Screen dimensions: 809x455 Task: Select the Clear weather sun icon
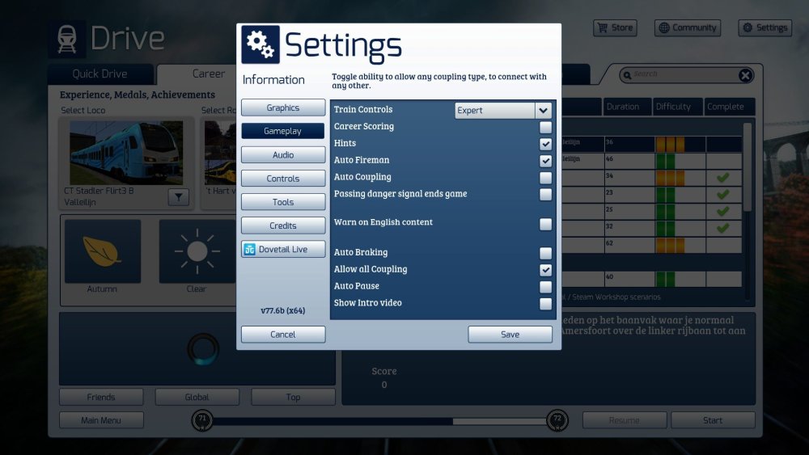[x=197, y=251]
